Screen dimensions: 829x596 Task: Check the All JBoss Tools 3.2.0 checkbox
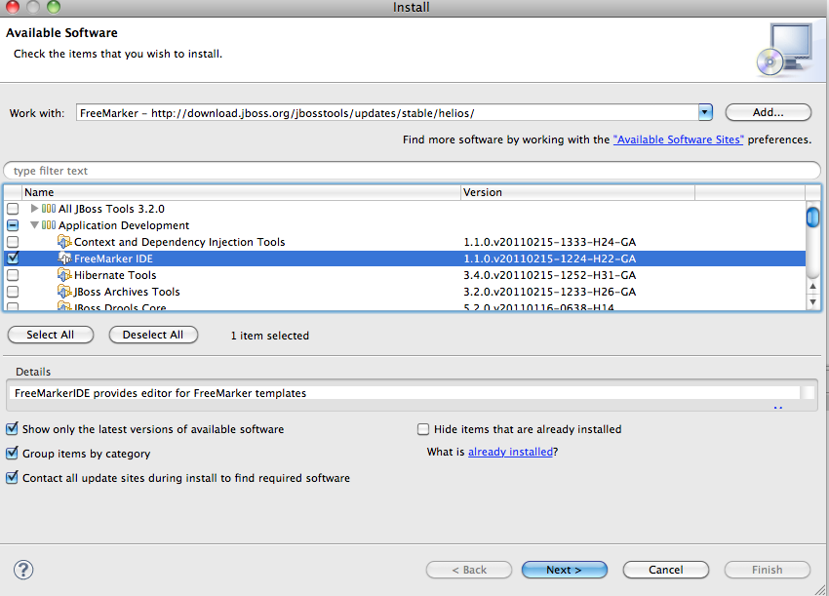tap(13, 209)
